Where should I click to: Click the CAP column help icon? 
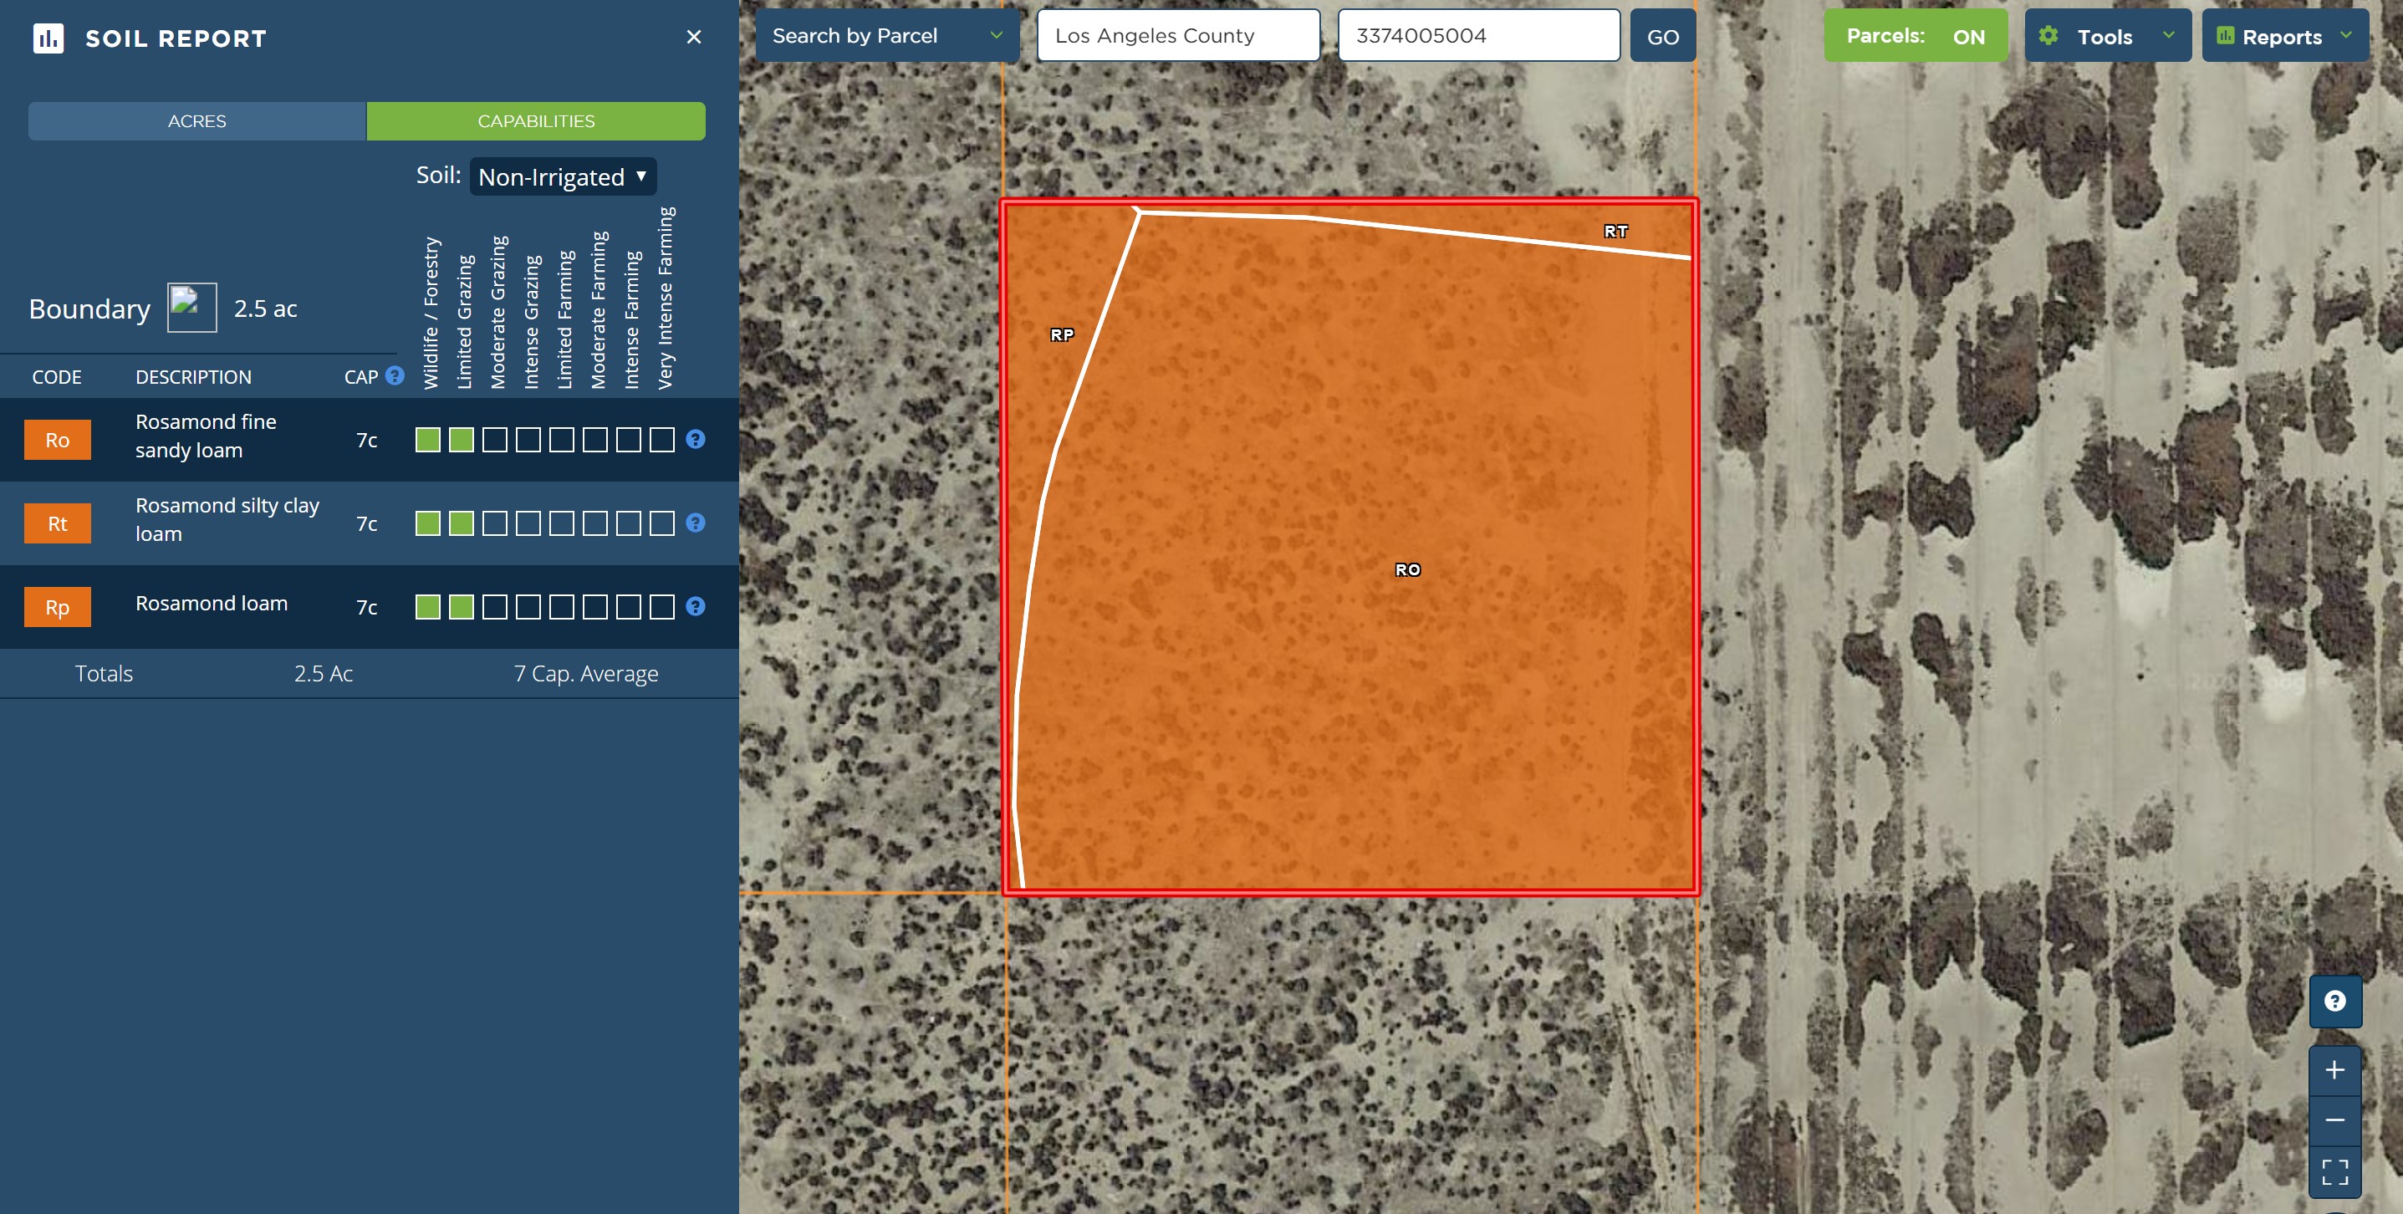click(x=395, y=376)
